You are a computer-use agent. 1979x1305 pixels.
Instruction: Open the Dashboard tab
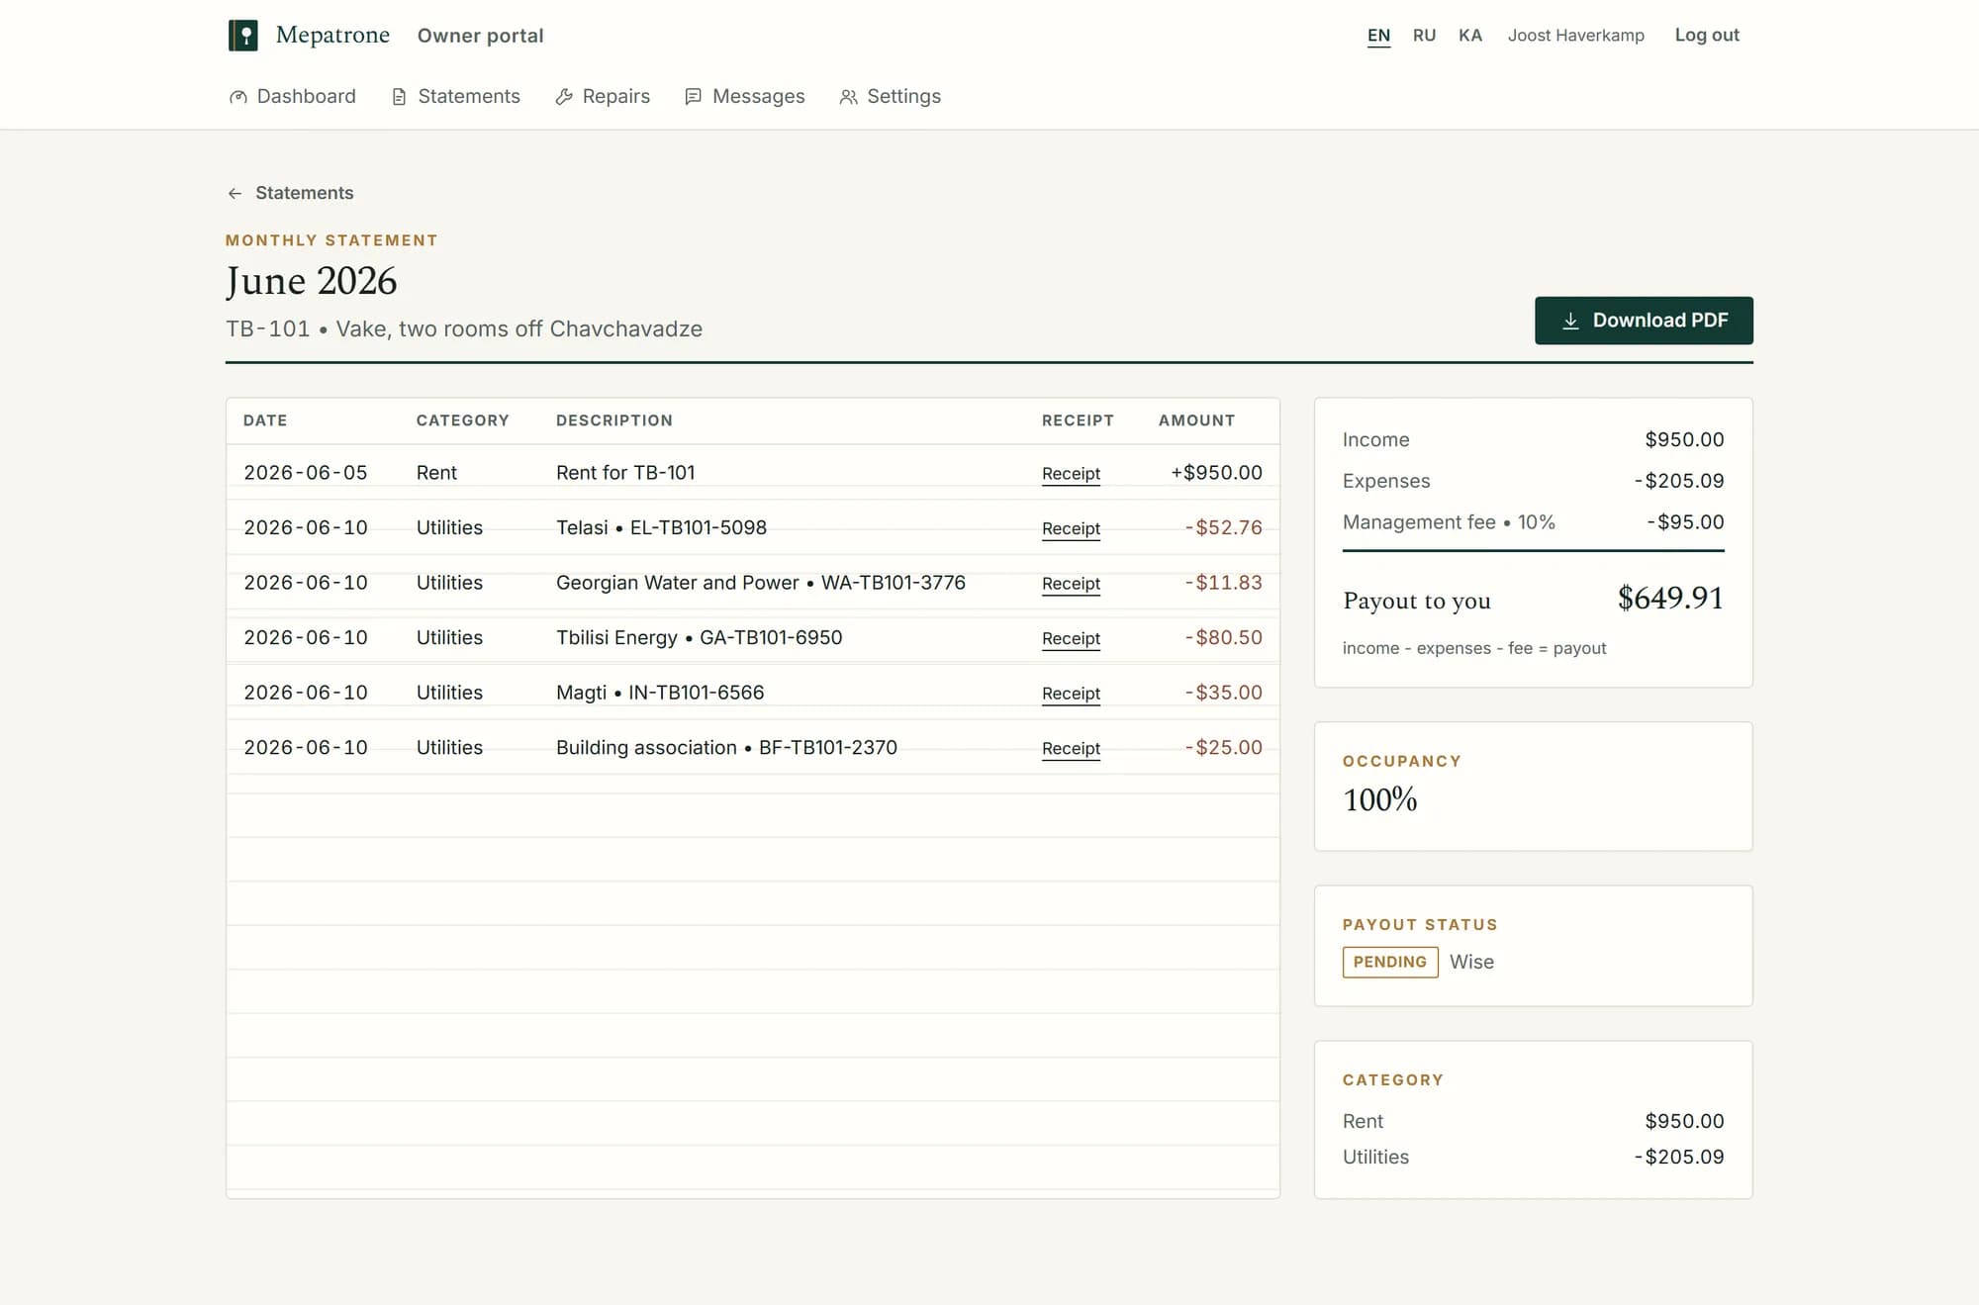tap(292, 96)
